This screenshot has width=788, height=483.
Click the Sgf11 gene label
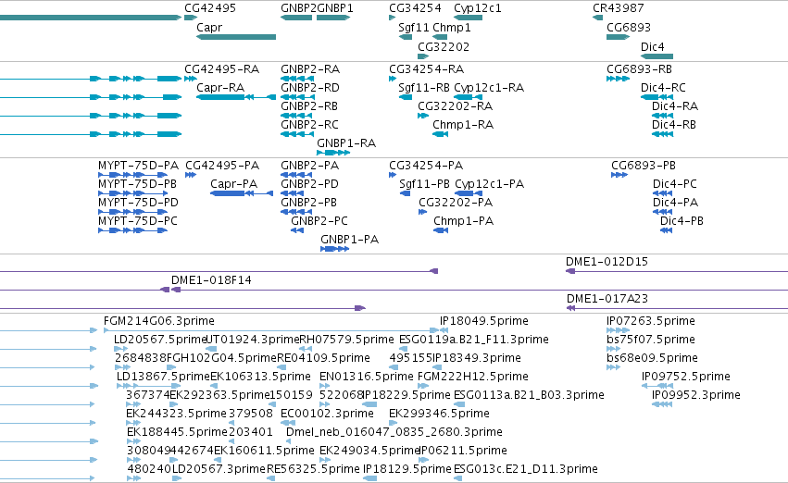(414, 28)
